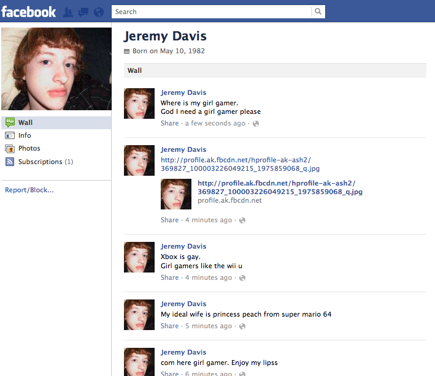The width and height of the screenshot is (435, 376).
Task: Click into the Search input field
Action: [x=212, y=12]
